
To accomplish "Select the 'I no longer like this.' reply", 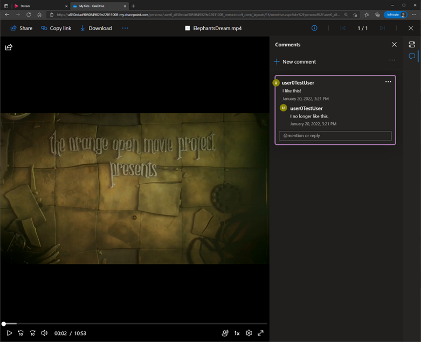I will [309, 116].
